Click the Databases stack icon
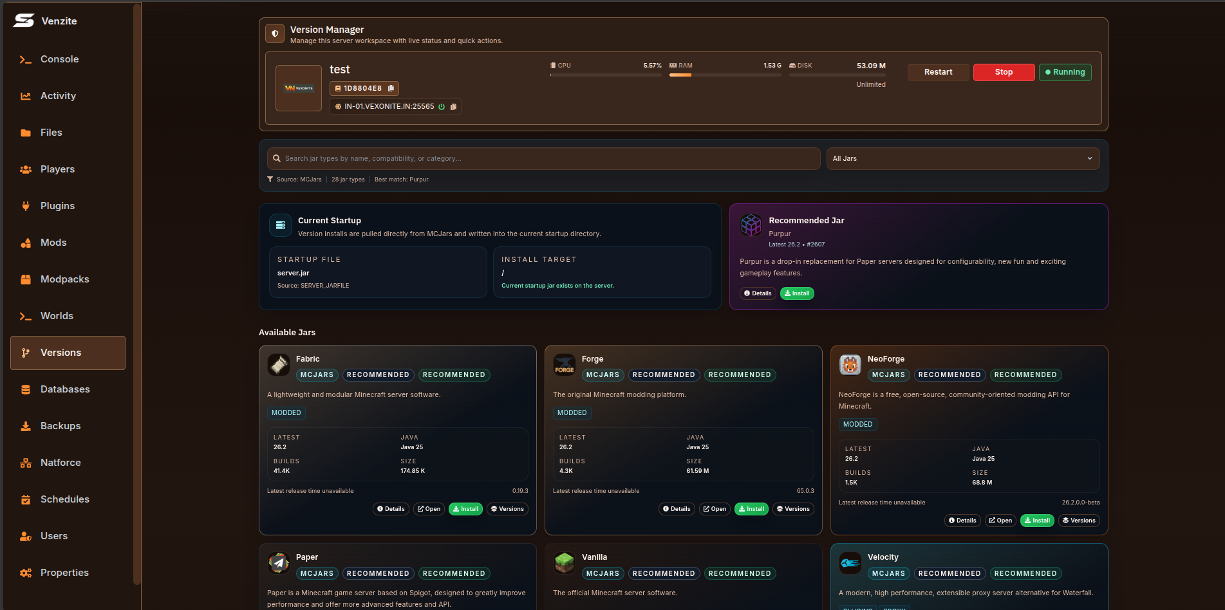1225x610 pixels. [x=26, y=389]
